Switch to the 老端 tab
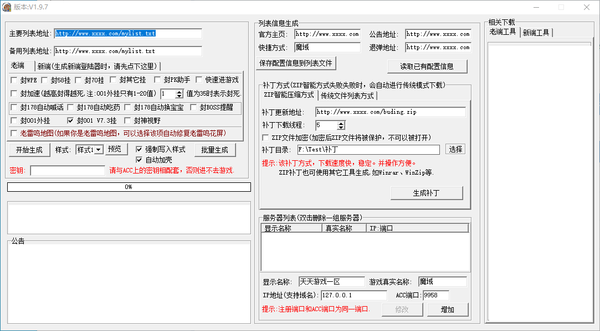Image resolution: width=600 pixels, height=331 pixels. pos(21,66)
